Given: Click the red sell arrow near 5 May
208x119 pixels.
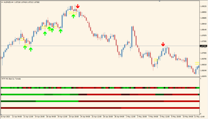Looking at the screenshot, I should (163, 44).
